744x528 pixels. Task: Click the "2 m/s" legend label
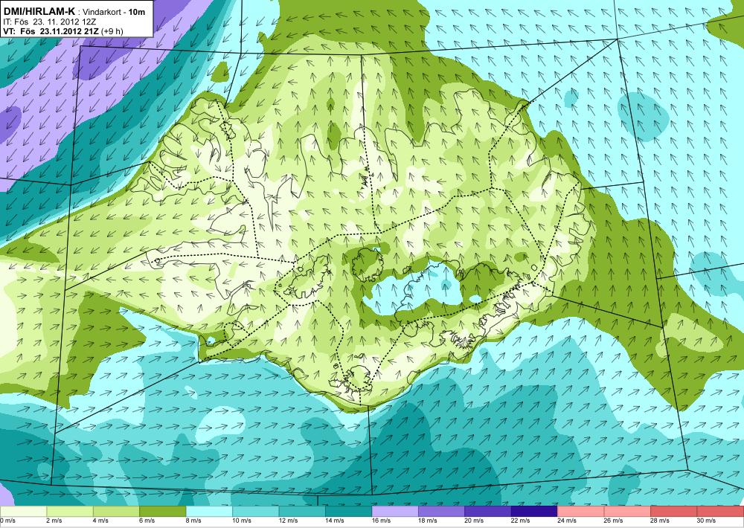pyautogui.click(x=54, y=521)
